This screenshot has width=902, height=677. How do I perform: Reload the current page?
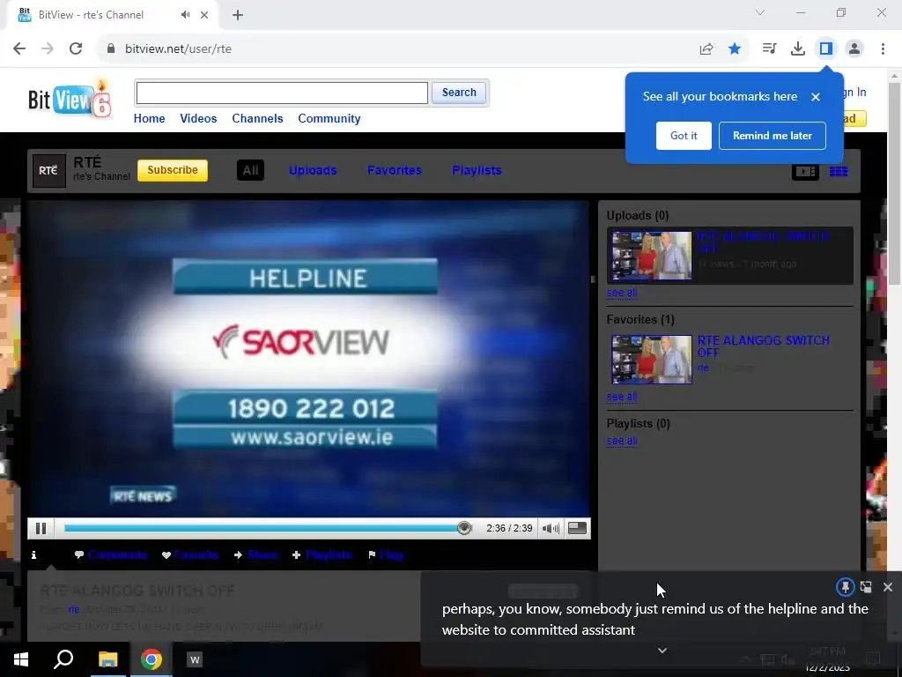(x=76, y=49)
